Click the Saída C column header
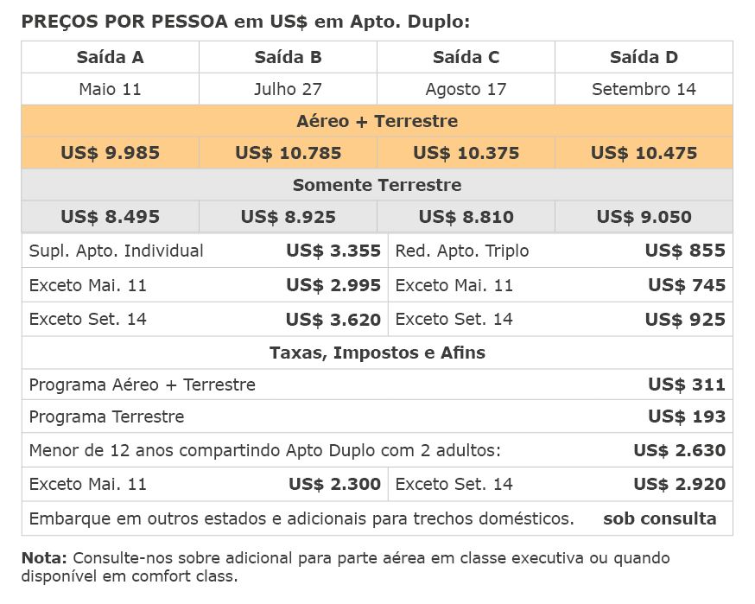755x604 pixels. point(466,57)
